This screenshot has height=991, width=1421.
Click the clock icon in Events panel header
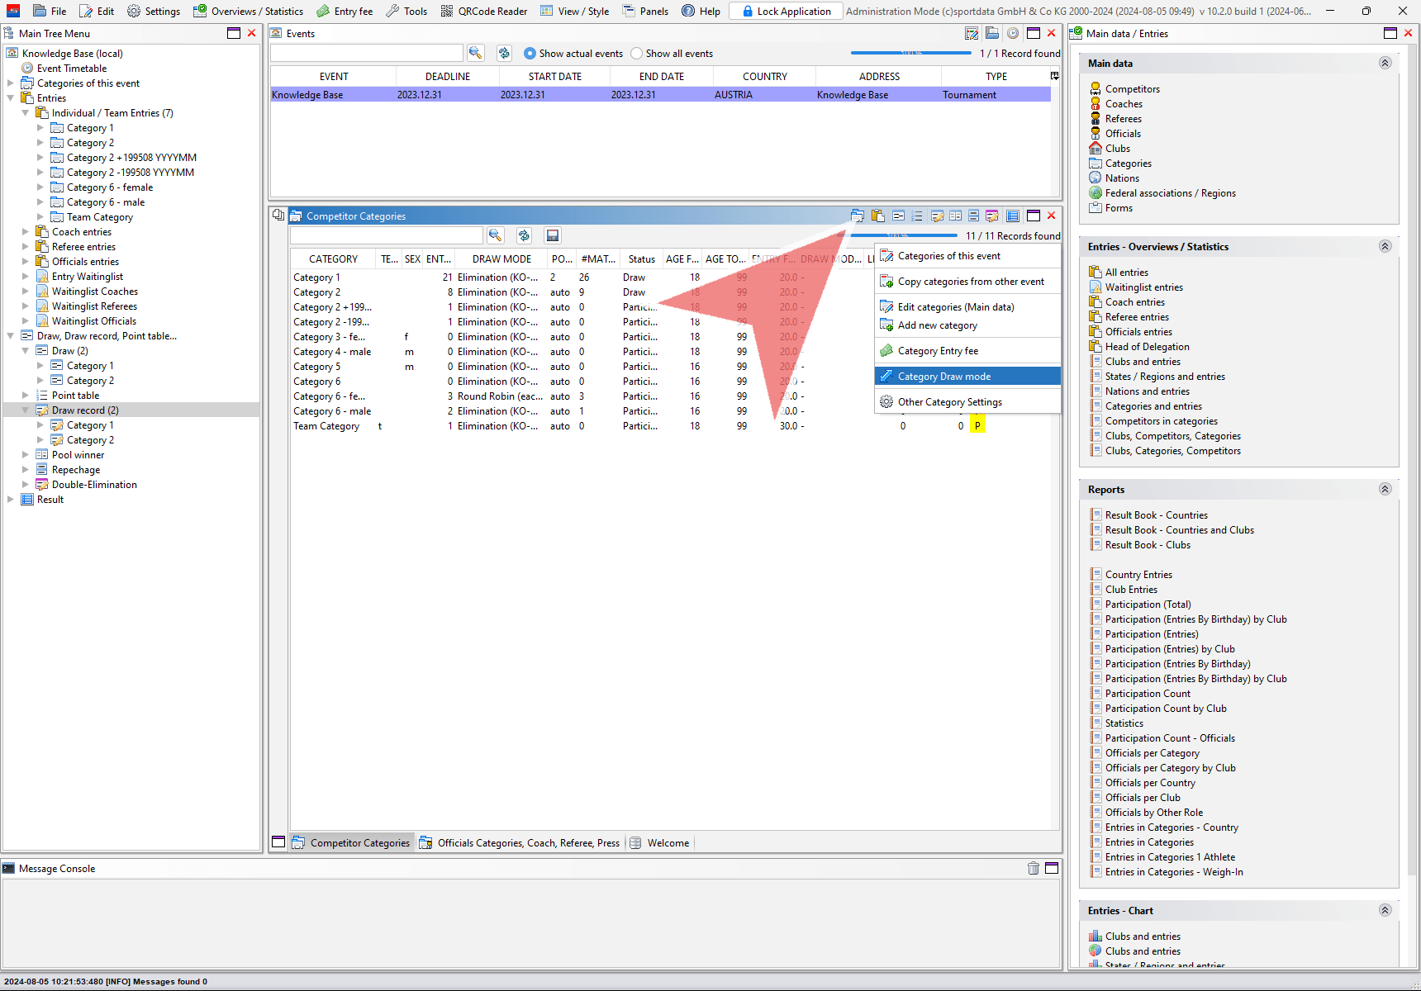(x=1012, y=33)
